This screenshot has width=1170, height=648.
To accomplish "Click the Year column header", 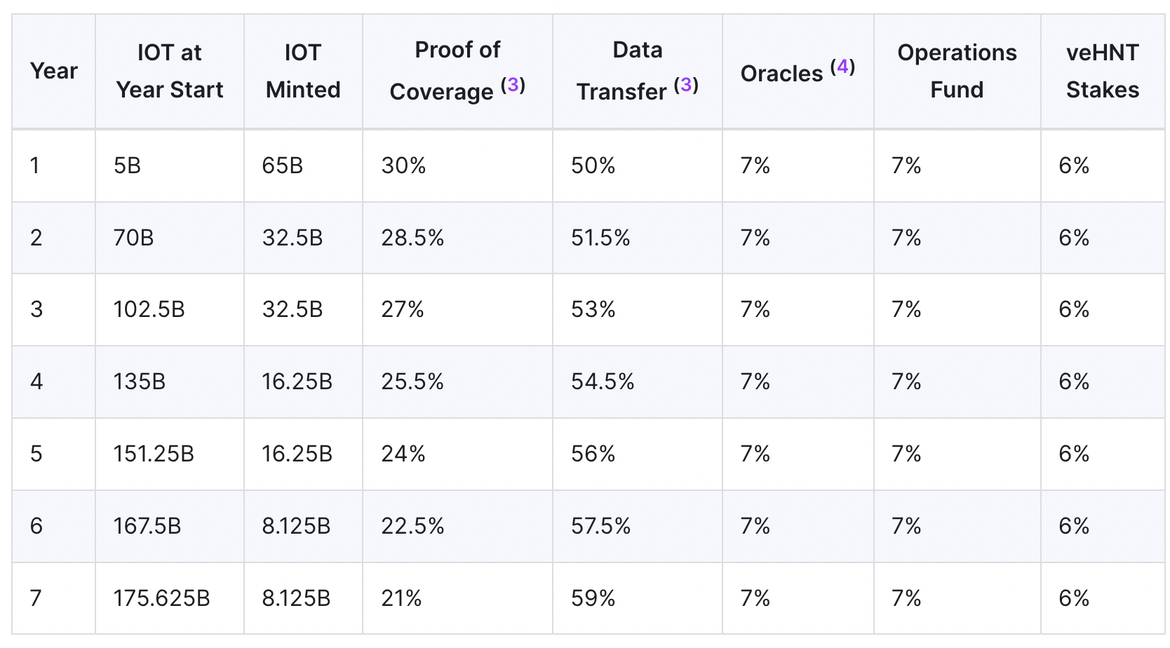I will pyautogui.click(x=53, y=71).
